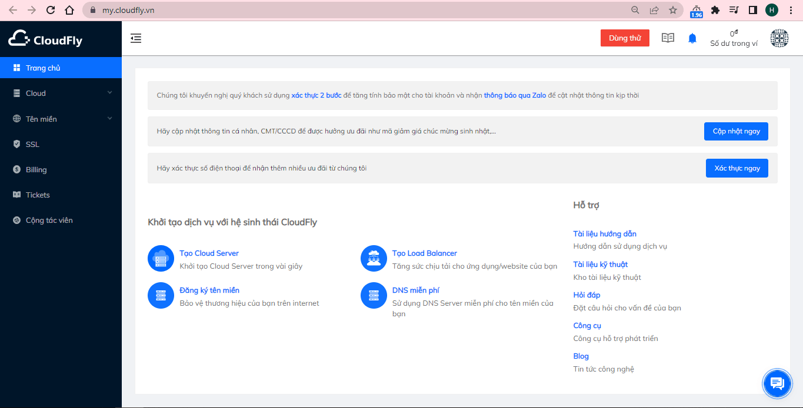Bookmark page with the star icon
803x408 pixels.
pyautogui.click(x=672, y=10)
